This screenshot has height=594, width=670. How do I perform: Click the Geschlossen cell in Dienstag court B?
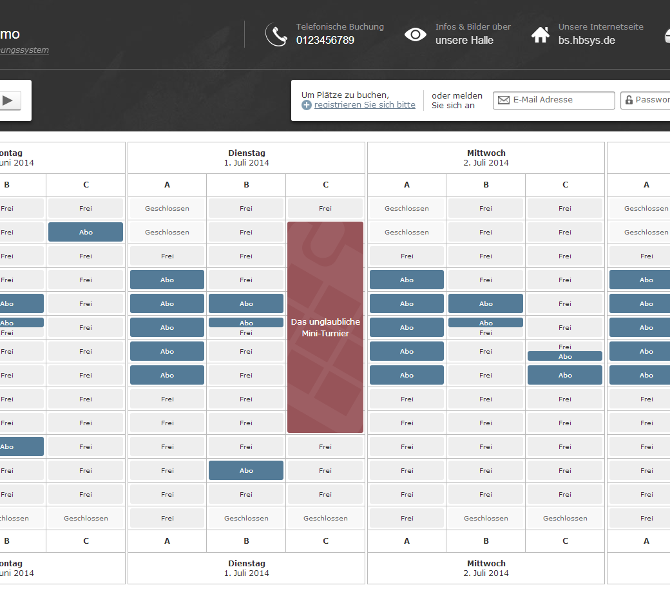(x=246, y=518)
